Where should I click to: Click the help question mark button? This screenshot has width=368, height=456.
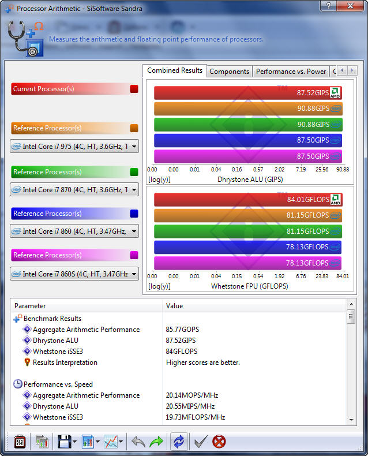[329, 6]
